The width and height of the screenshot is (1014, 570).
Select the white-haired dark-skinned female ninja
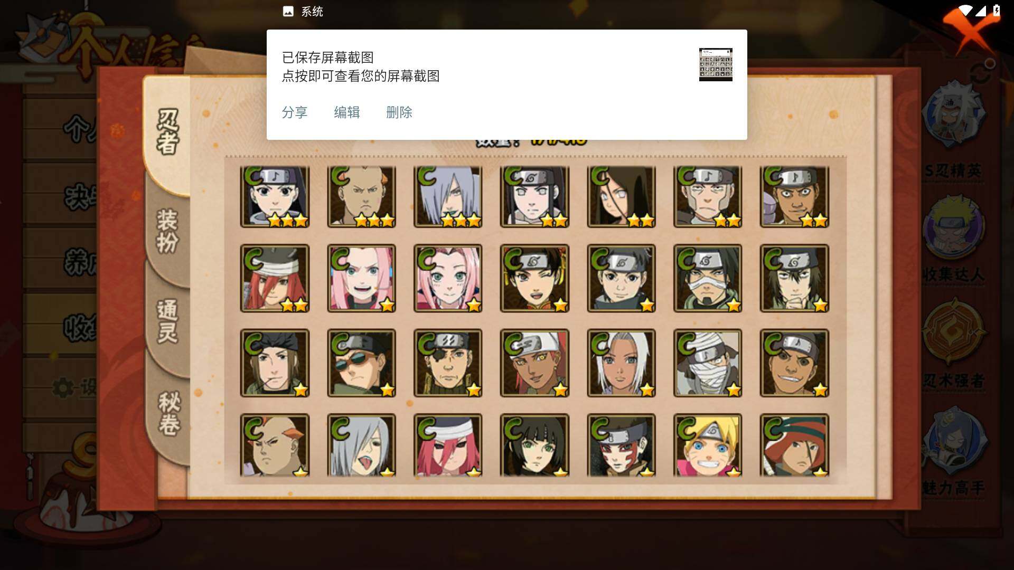pos(621,363)
